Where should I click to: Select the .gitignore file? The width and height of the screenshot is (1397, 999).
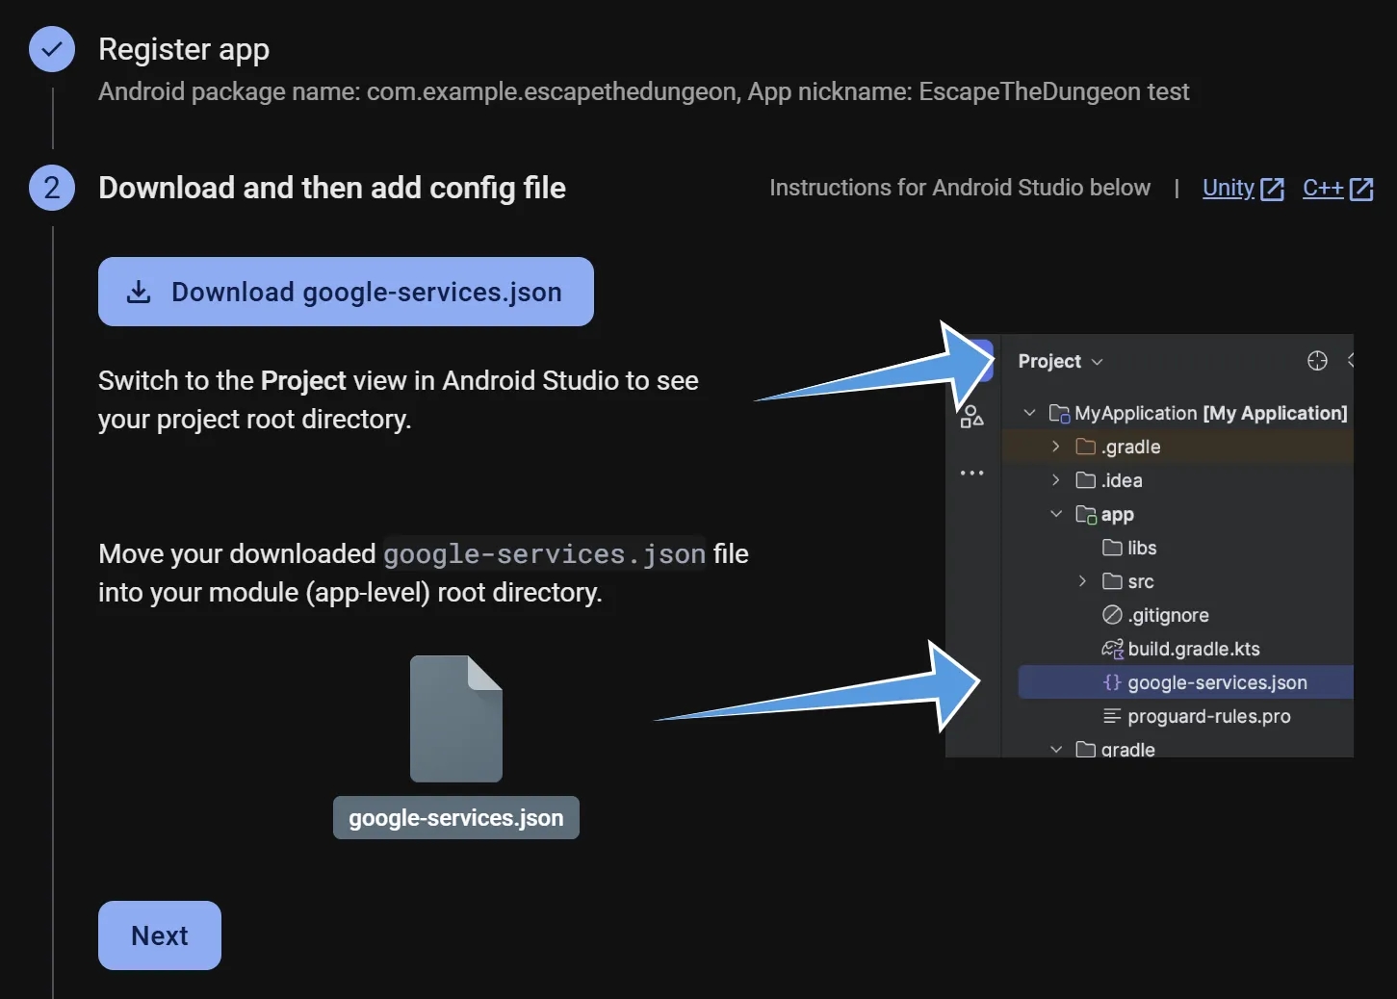coord(1178,615)
